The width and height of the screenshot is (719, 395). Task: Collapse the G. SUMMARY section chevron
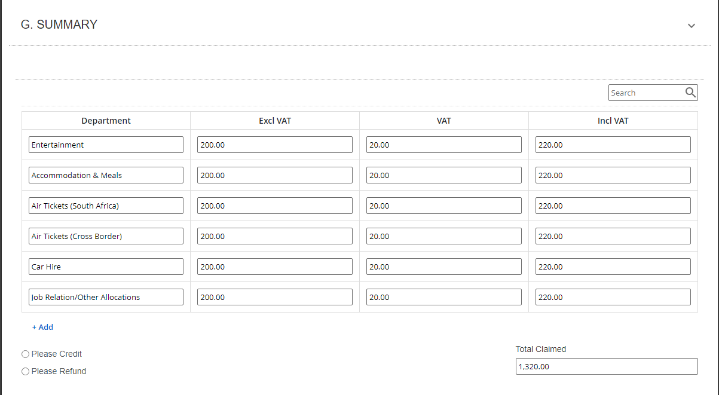point(692,26)
